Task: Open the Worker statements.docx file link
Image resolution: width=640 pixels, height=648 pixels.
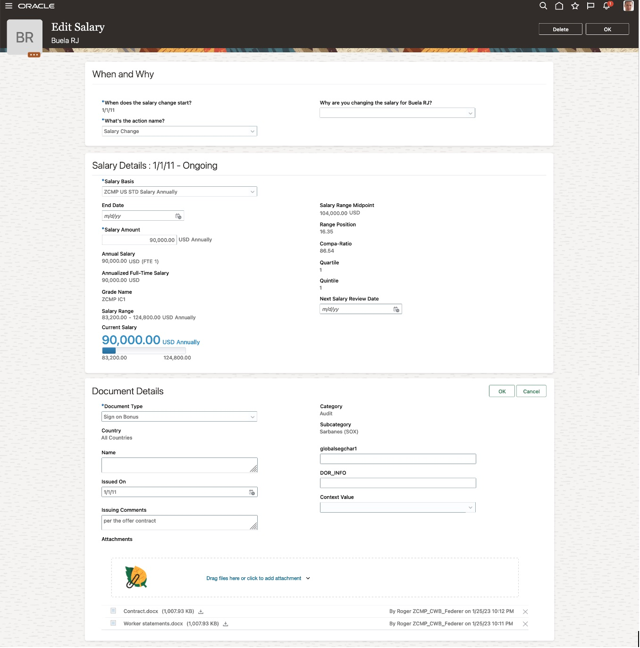Action: click(x=153, y=623)
